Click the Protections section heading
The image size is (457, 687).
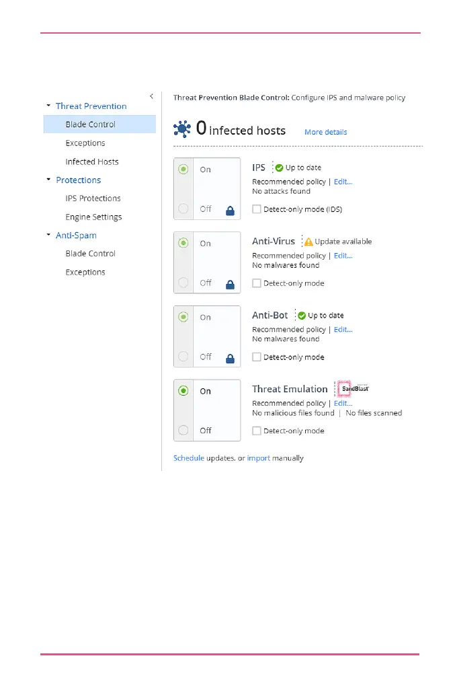(x=79, y=180)
